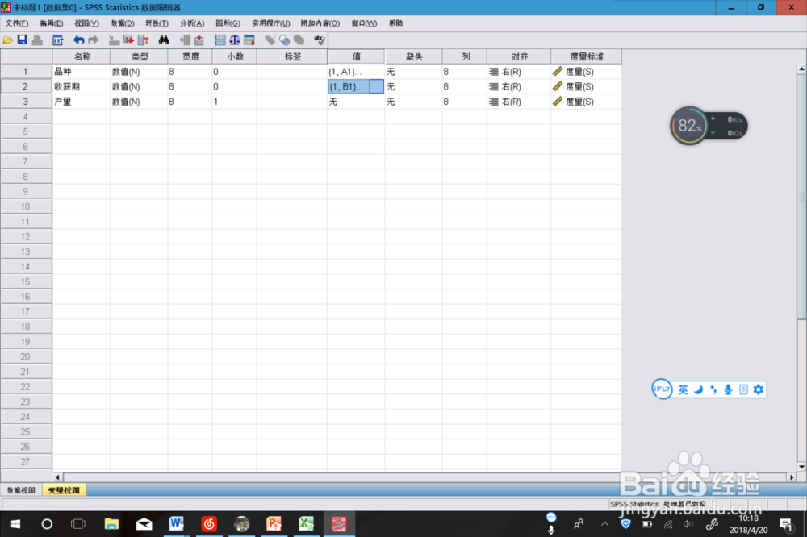Open the 数据(D) menu
807x537 pixels.
123,23
